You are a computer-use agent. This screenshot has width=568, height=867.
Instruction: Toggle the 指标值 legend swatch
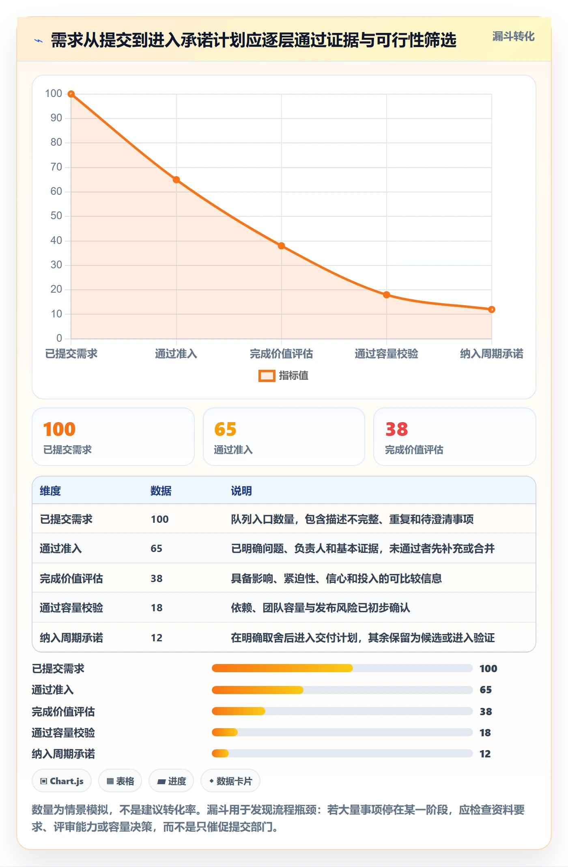pyautogui.click(x=267, y=376)
